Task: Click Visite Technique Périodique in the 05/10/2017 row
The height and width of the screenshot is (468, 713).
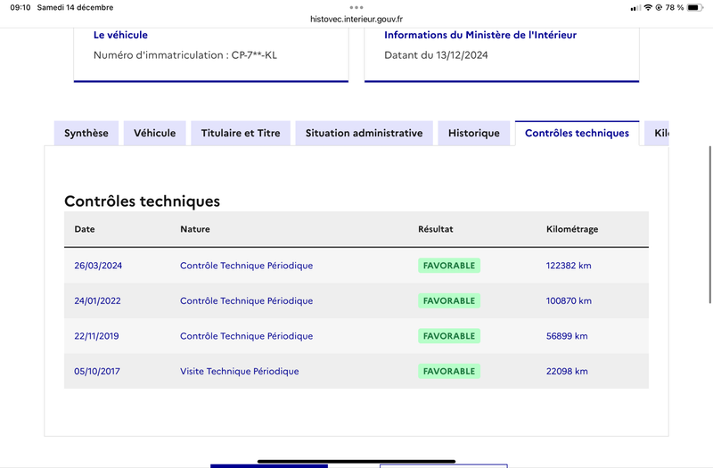Action: click(239, 371)
